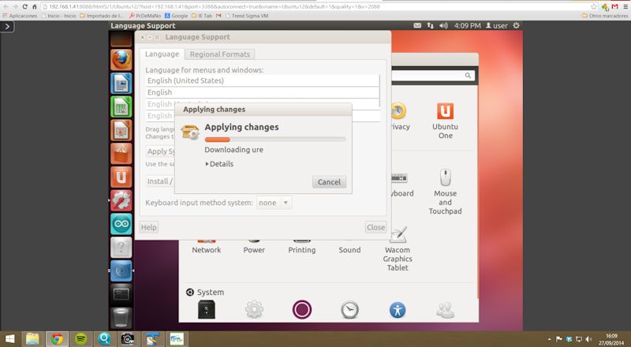Open the User Accounts icon under System
The height and width of the screenshot is (347, 631).
[445, 310]
